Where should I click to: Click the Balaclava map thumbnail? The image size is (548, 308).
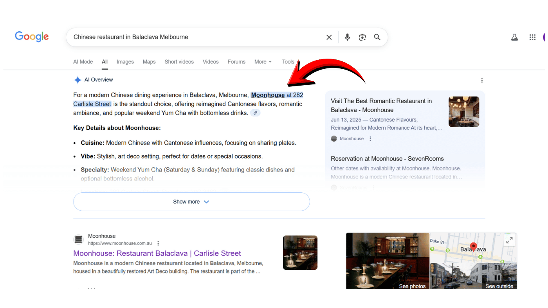[474, 247]
